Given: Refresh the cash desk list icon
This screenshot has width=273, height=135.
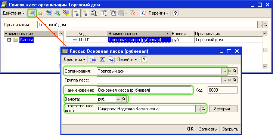Looking at the screenshot, I should click(143, 13).
